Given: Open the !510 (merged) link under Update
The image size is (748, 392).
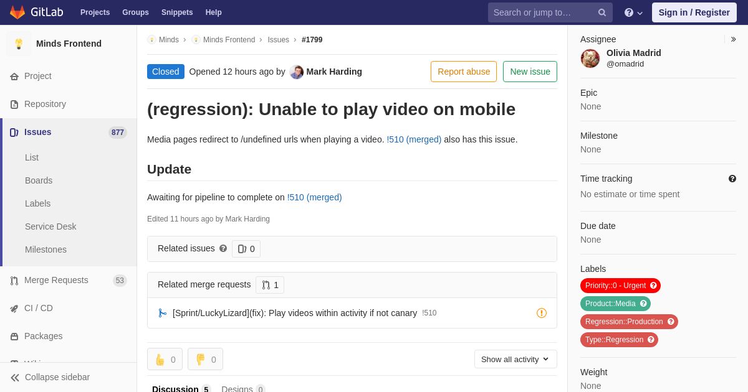Looking at the screenshot, I should [314, 197].
